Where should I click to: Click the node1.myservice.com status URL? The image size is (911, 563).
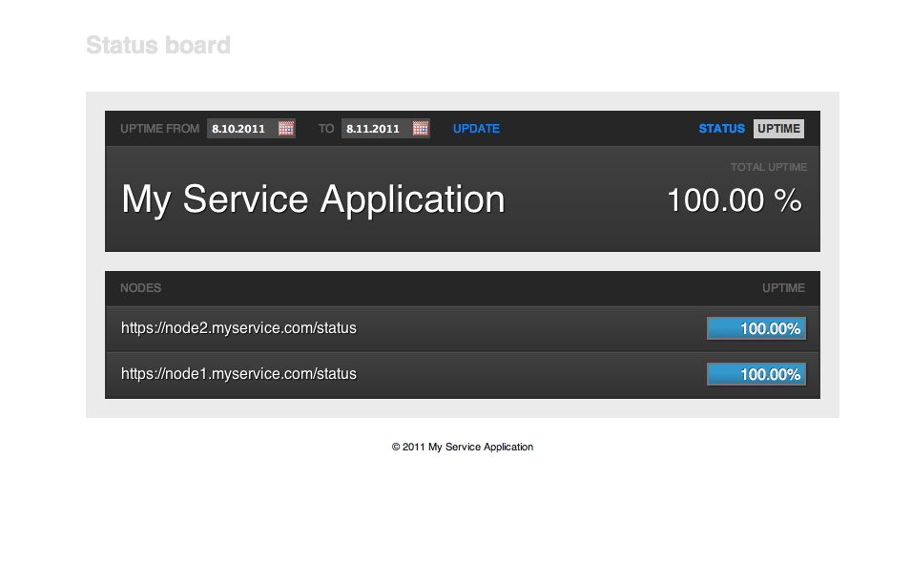(238, 374)
